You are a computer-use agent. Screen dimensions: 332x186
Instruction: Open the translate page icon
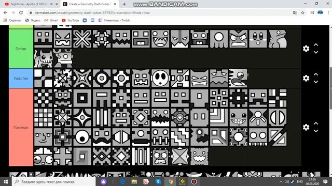click(x=295, y=12)
